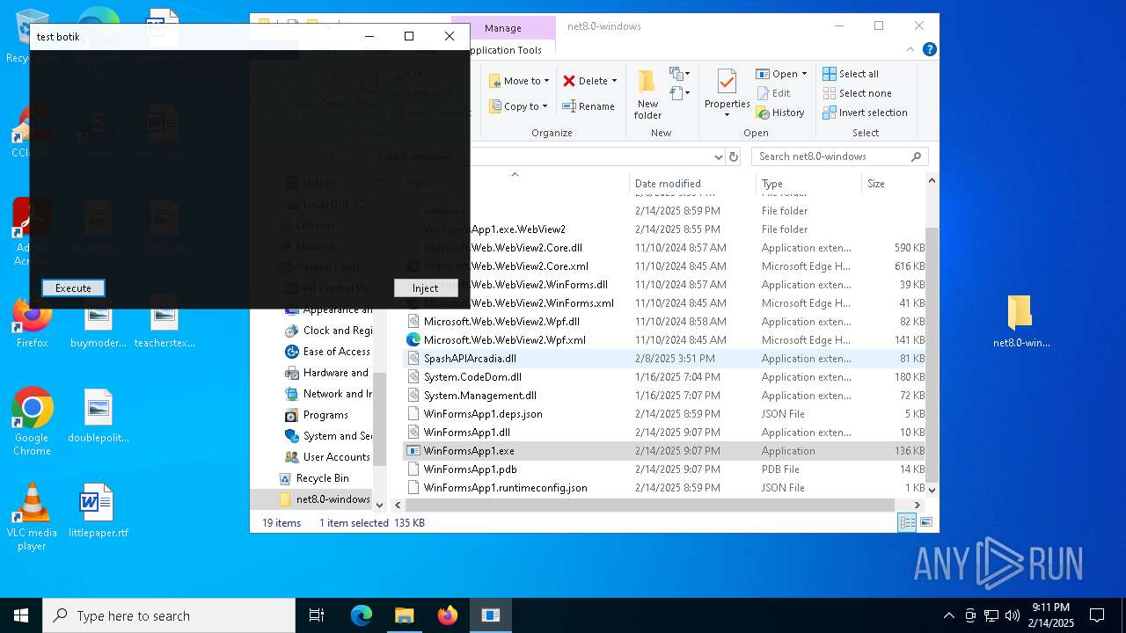
Task: Select net8.0-windows in navigation pane
Action: point(325,499)
